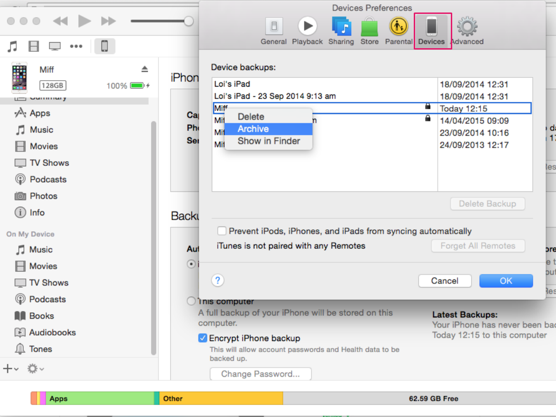Open the help question mark button
The width and height of the screenshot is (556, 417).
(218, 280)
